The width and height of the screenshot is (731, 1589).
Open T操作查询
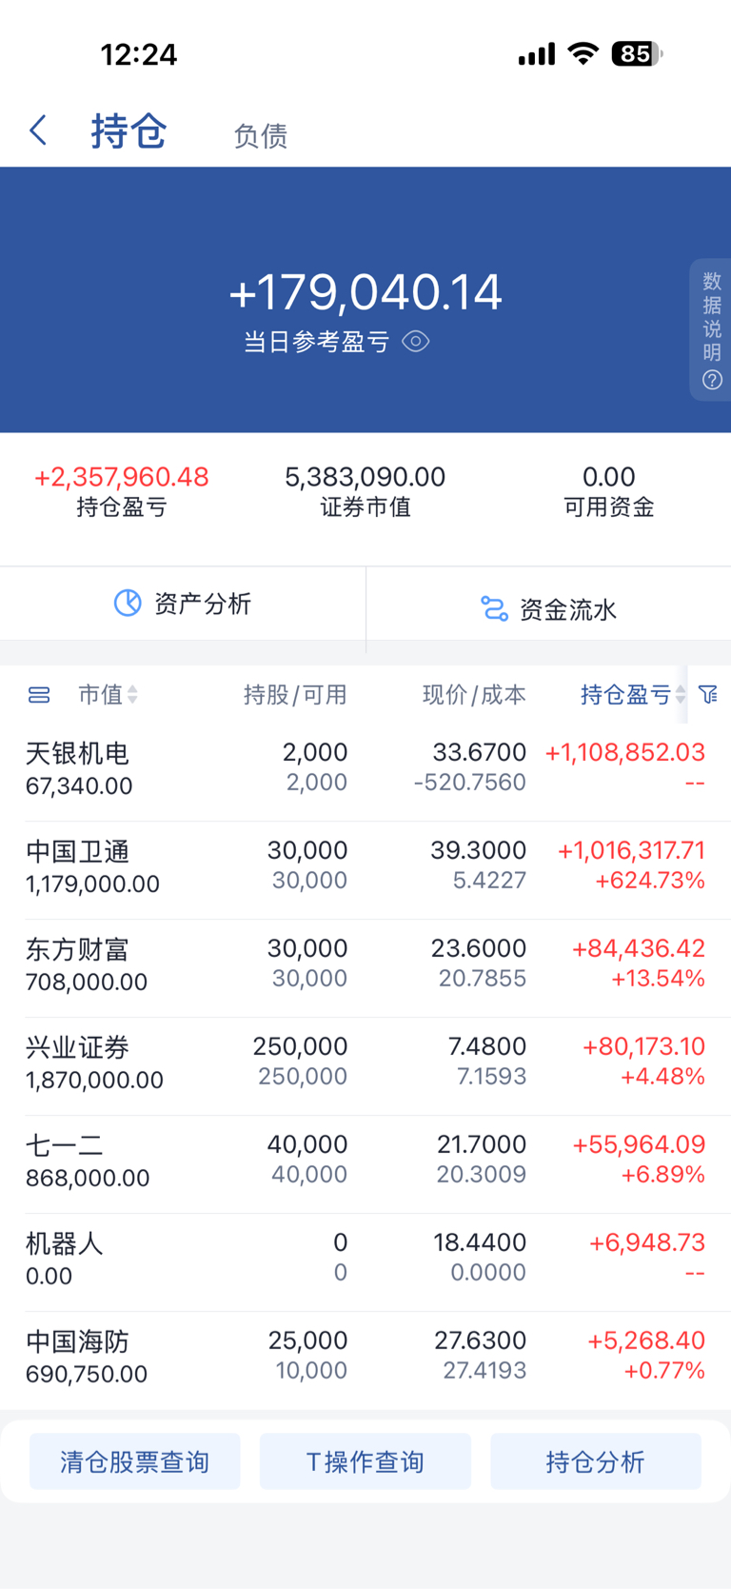click(365, 1461)
